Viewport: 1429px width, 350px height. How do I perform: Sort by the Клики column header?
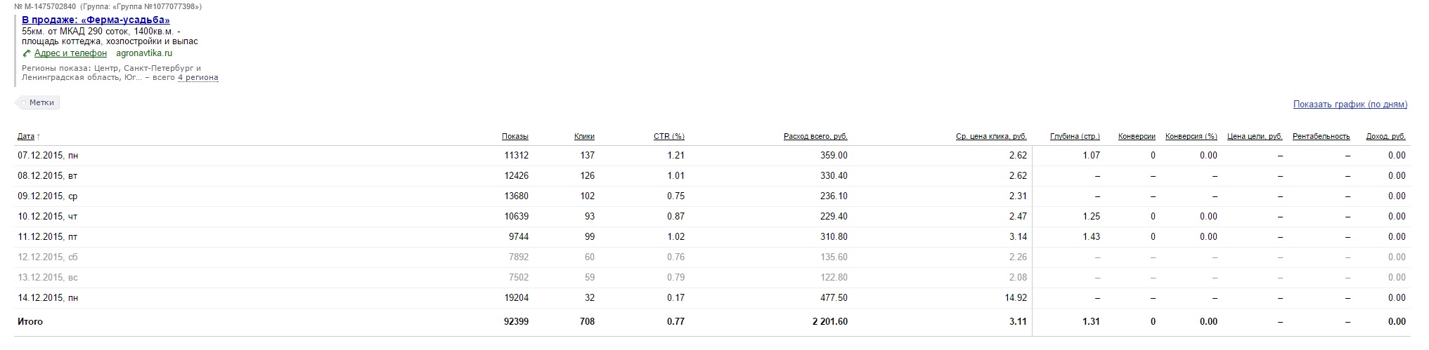[x=584, y=137]
